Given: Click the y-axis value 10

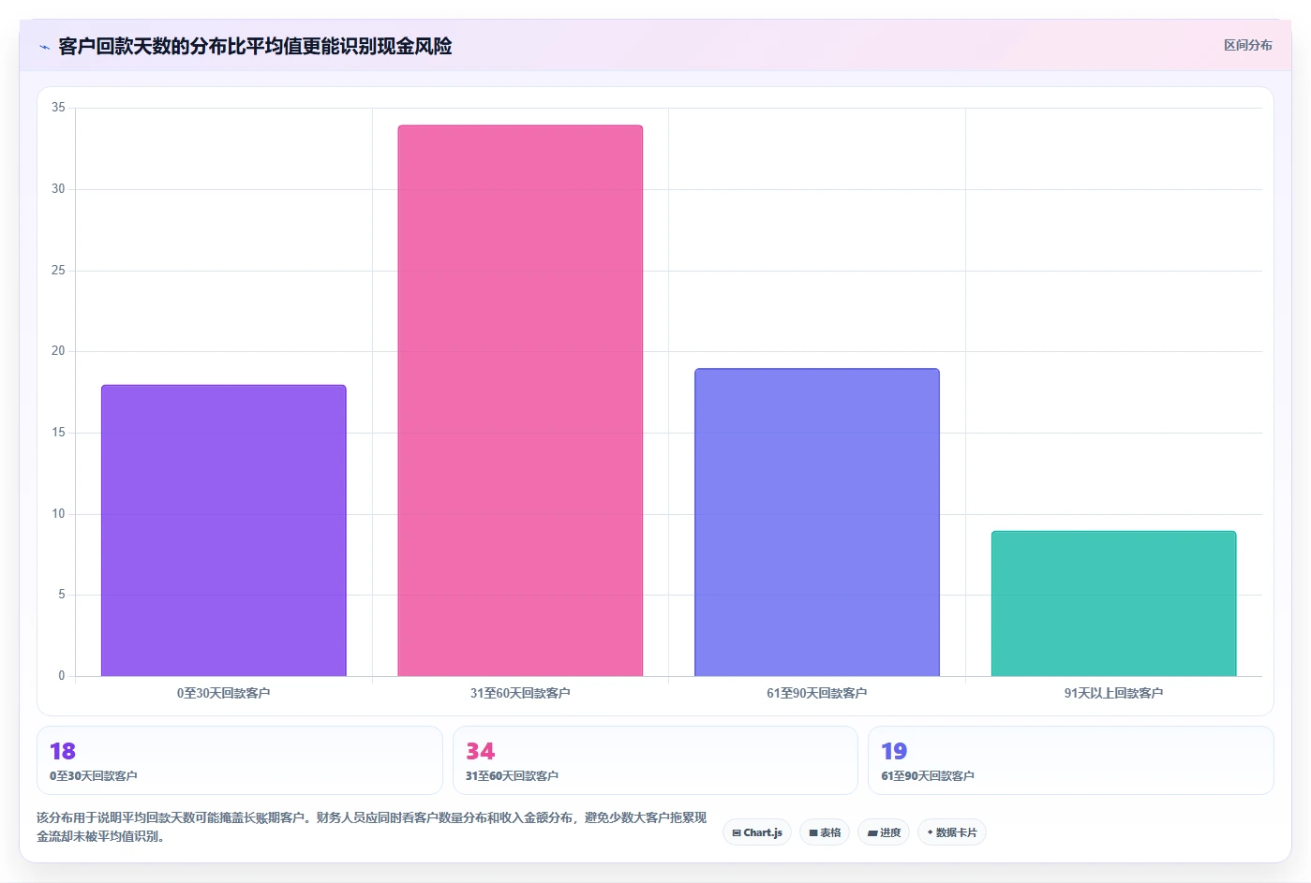Looking at the screenshot, I should pos(58,514).
